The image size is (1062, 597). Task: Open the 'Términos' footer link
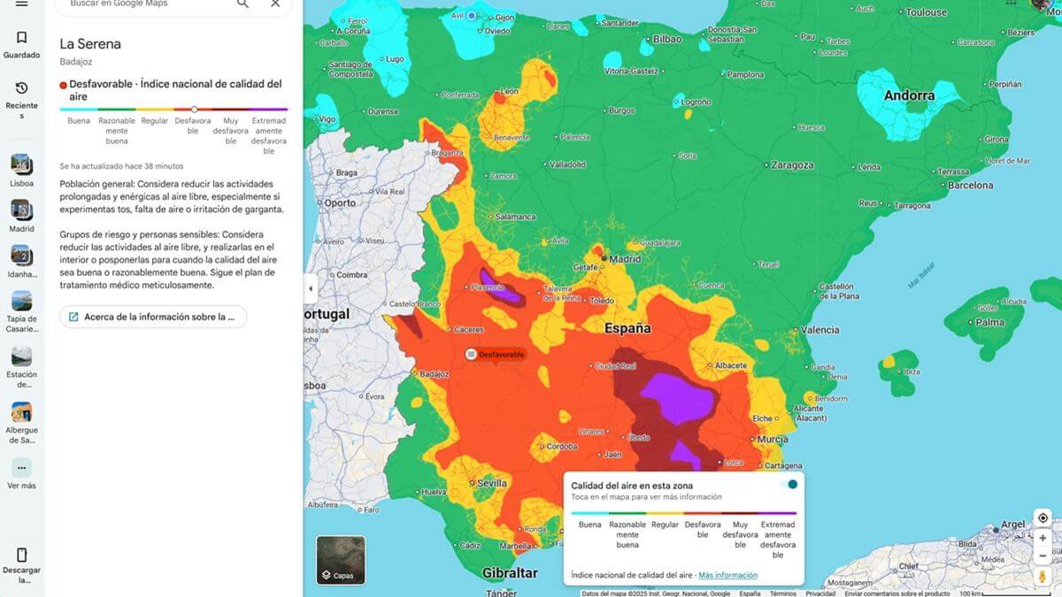pyautogui.click(x=782, y=593)
